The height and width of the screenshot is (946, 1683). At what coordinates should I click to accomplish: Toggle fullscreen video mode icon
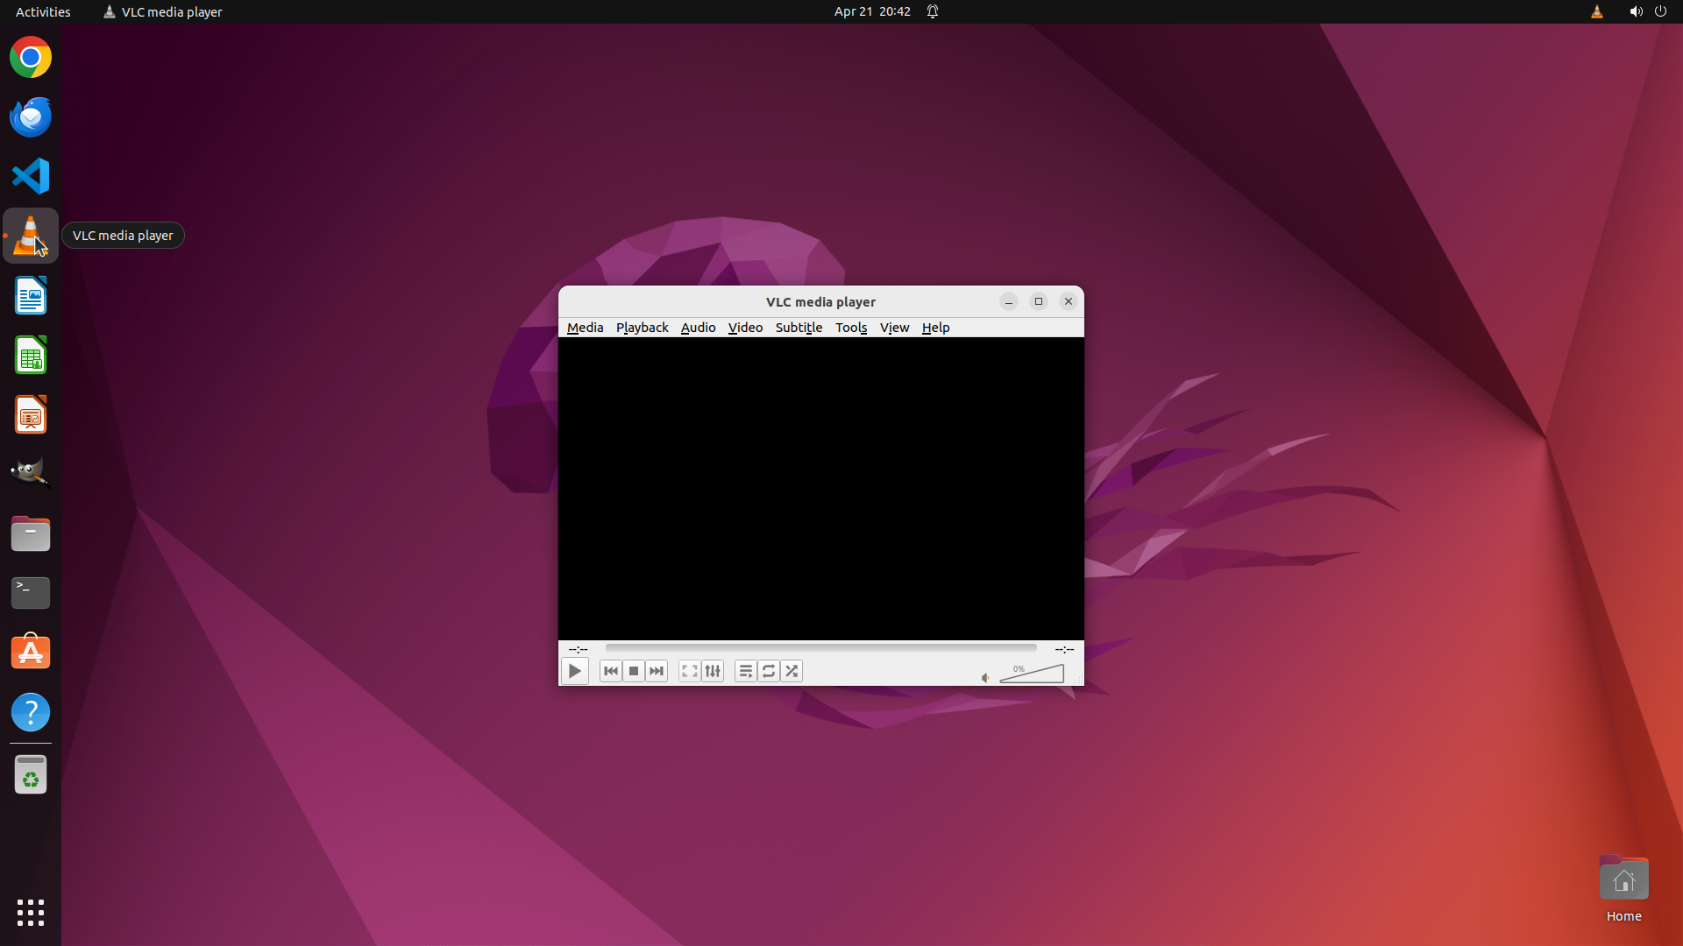pyautogui.click(x=690, y=671)
